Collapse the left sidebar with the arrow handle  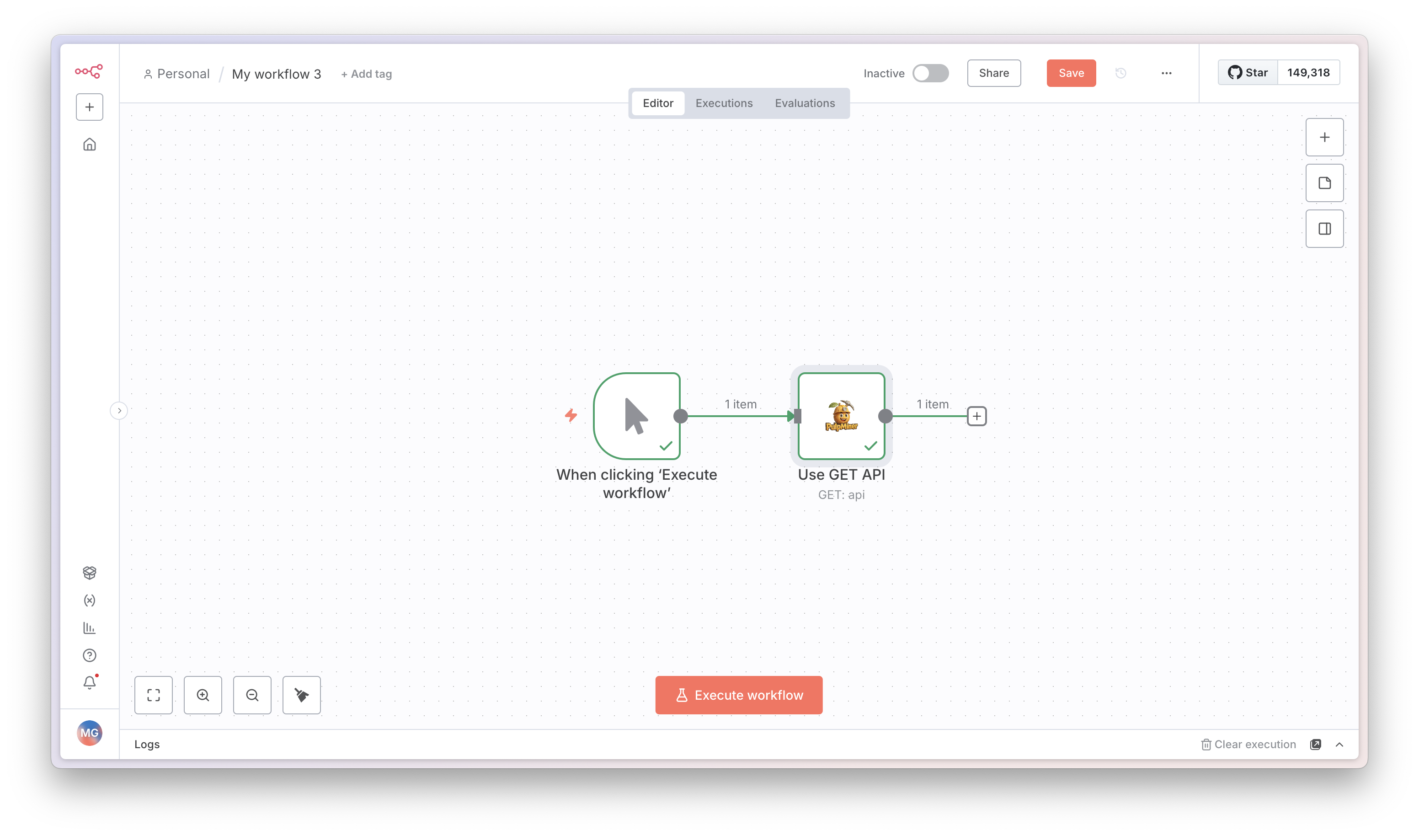coord(119,410)
